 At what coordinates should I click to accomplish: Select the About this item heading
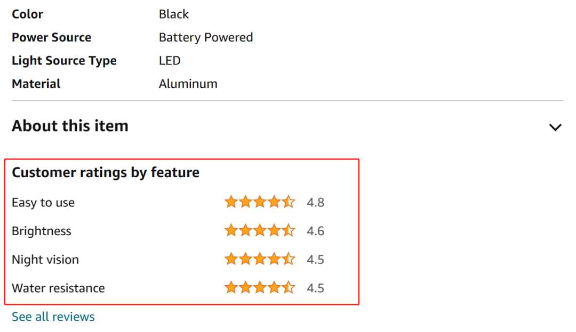click(x=70, y=126)
